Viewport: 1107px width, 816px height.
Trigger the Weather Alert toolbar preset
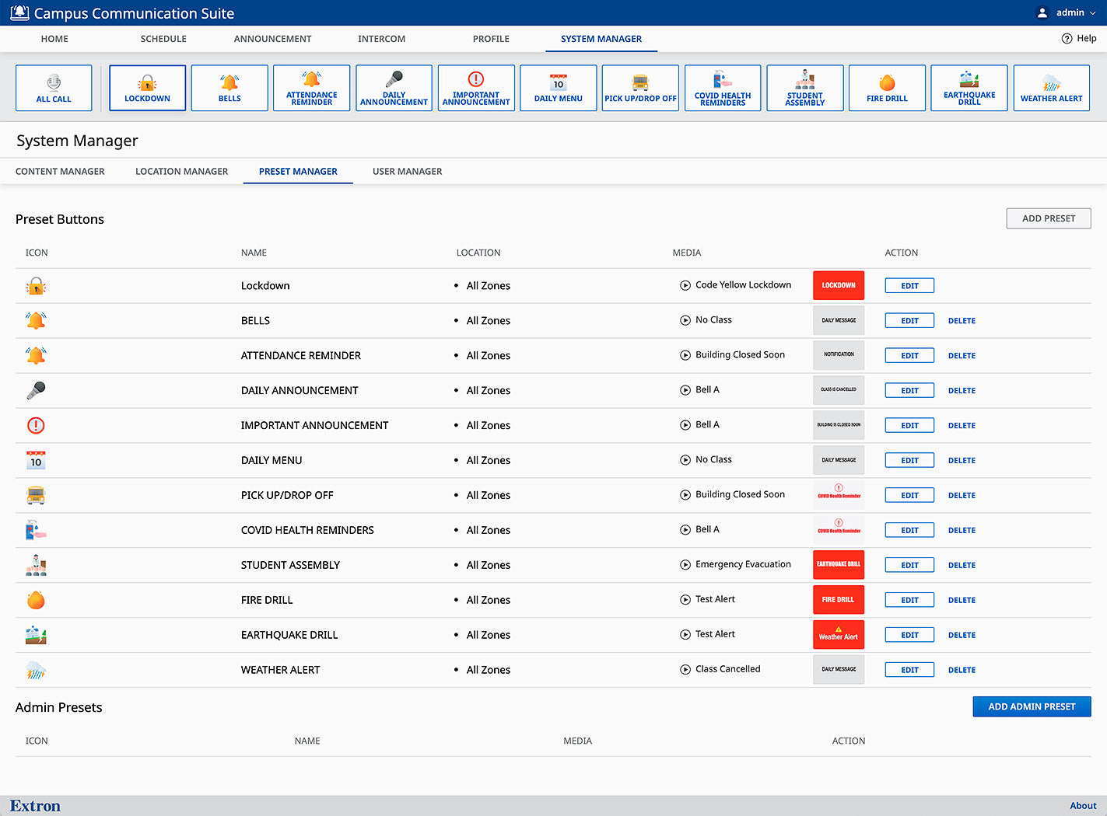pyautogui.click(x=1052, y=88)
